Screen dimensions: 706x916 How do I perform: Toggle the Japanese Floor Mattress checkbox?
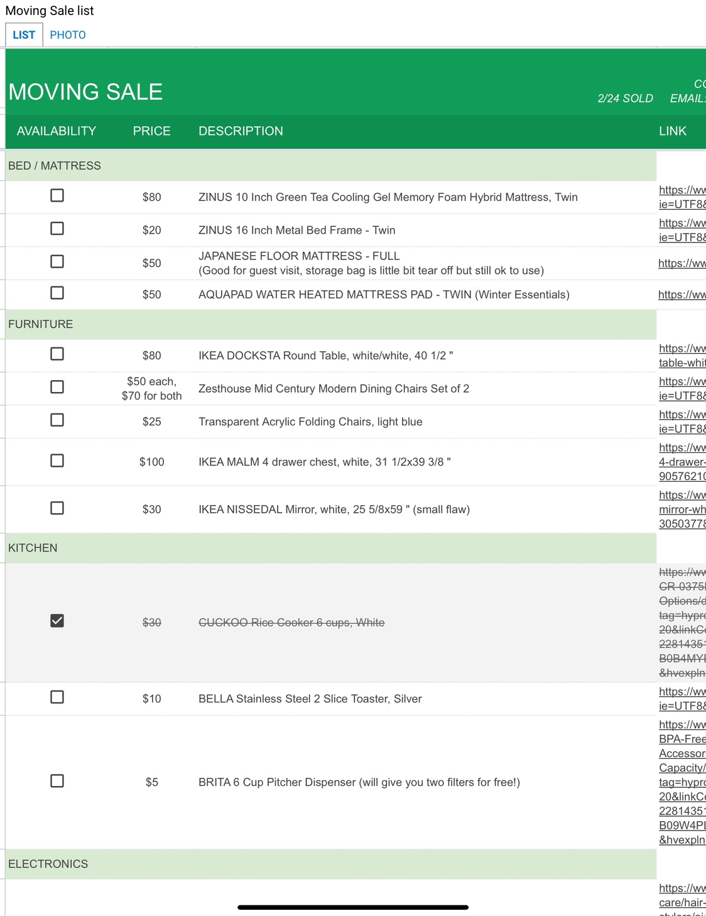click(57, 261)
